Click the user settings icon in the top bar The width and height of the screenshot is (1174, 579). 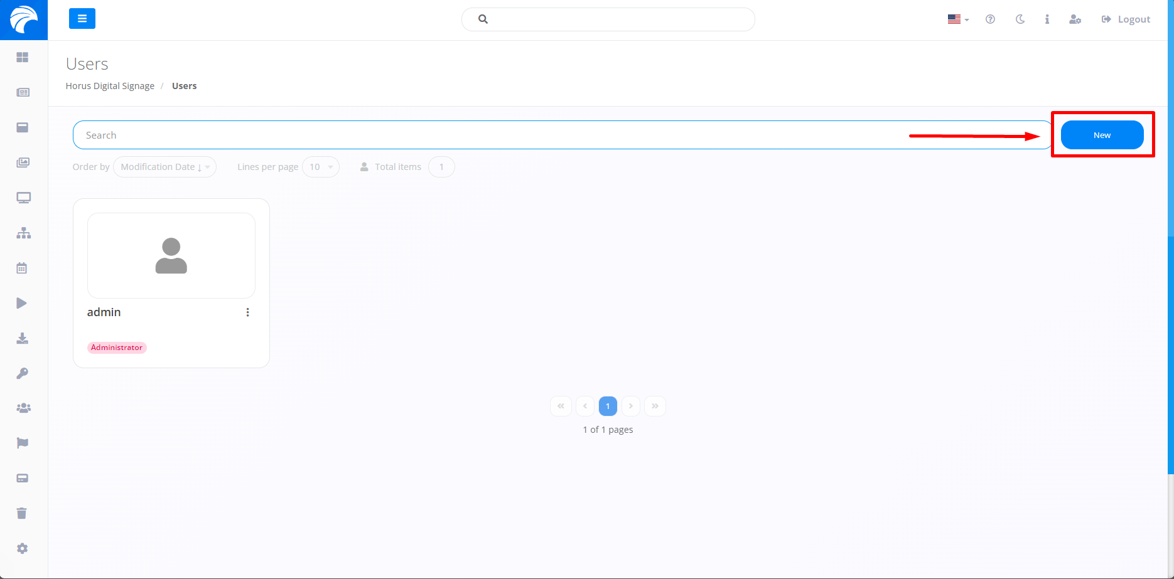1075,19
